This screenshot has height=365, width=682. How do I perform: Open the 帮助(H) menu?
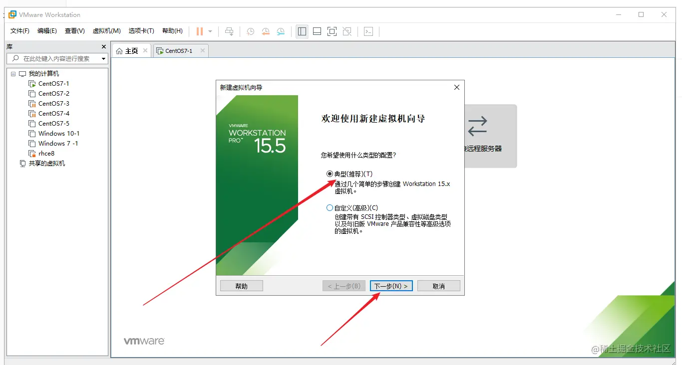(x=172, y=31)
